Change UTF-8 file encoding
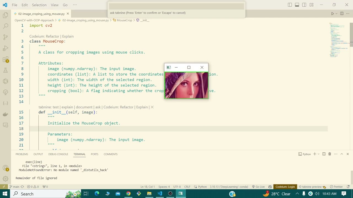353x198 pixels. (177, 187)
